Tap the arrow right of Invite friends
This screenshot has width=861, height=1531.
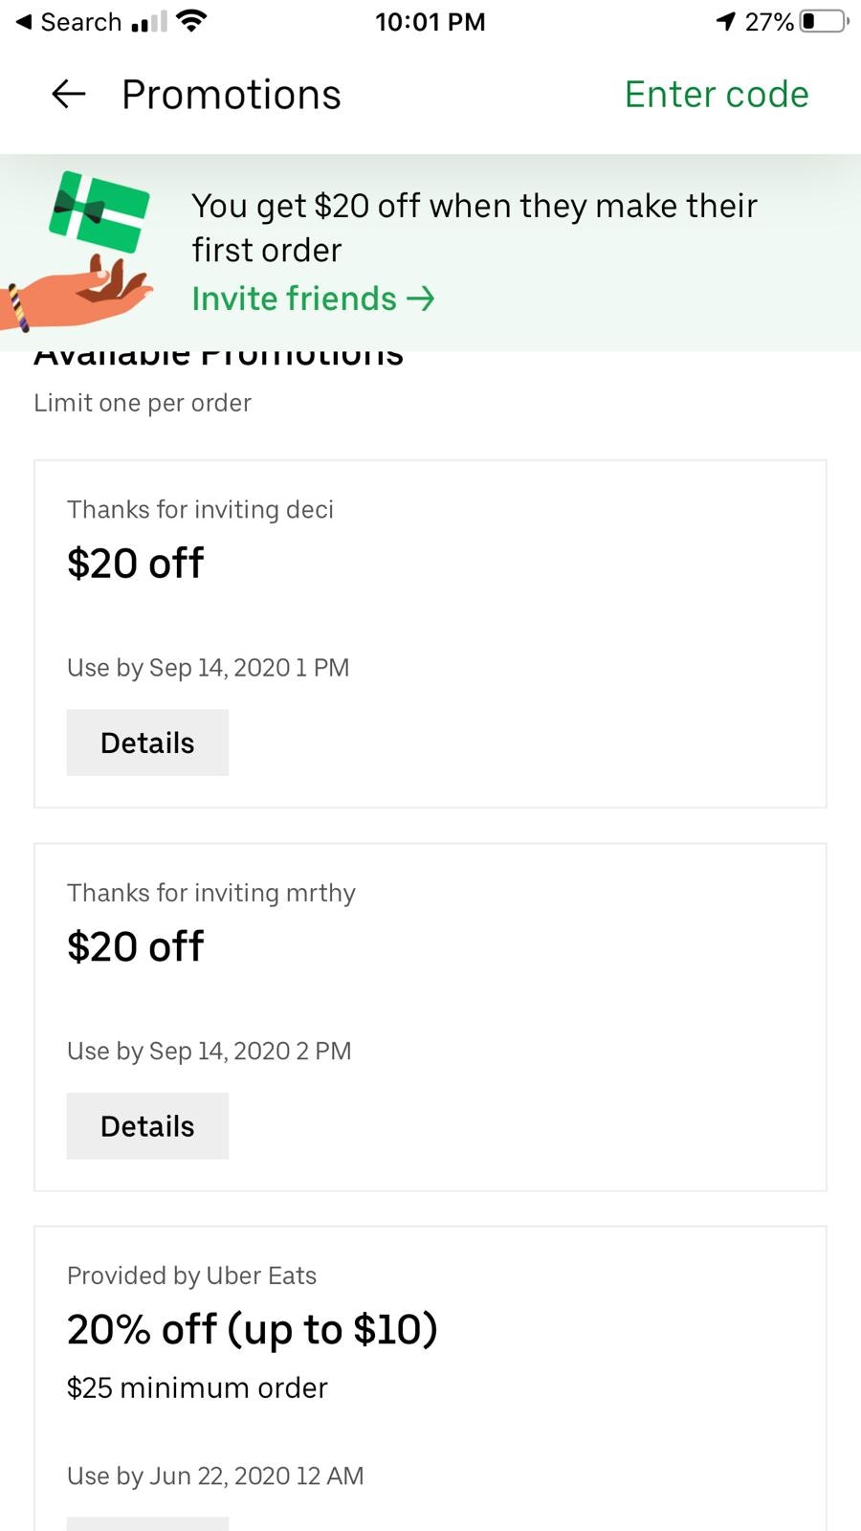421,299
